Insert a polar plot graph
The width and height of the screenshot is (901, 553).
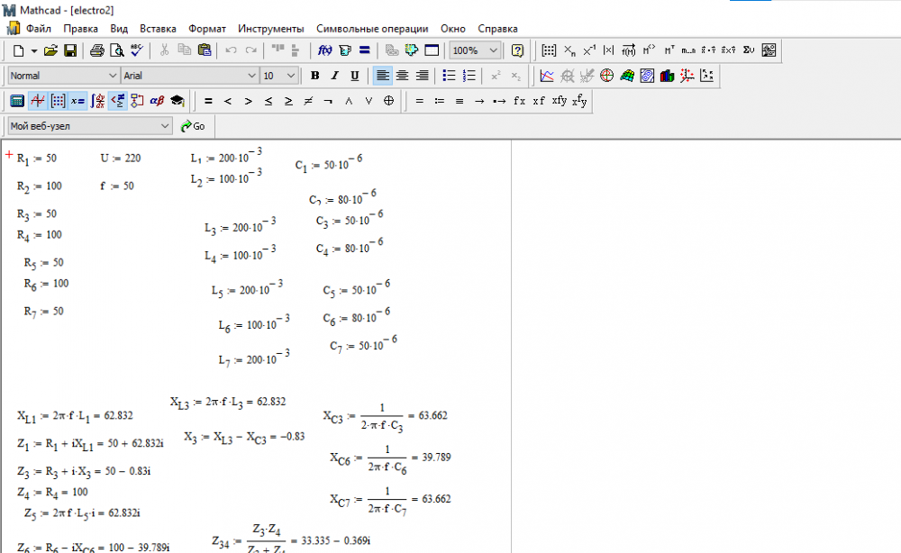click(607, 76)
